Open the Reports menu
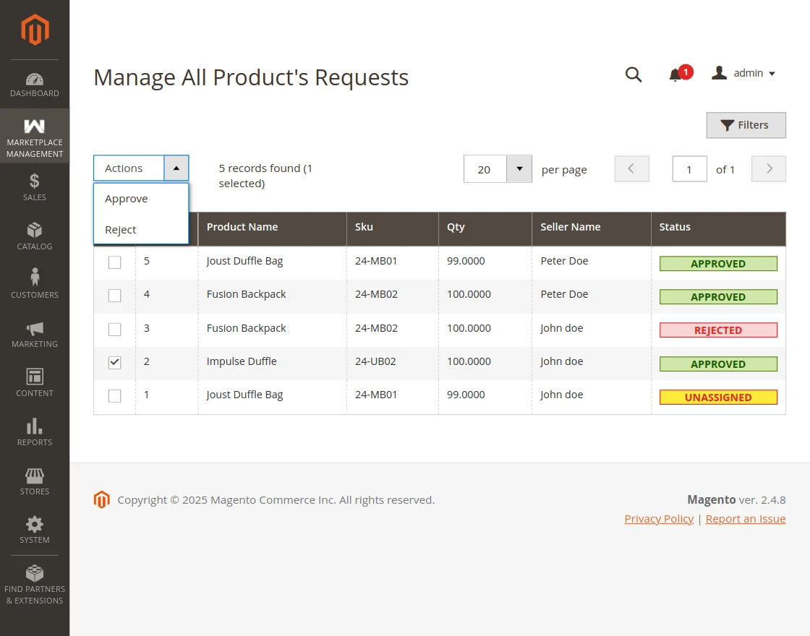The image size is (810, 636). point(35,432)
